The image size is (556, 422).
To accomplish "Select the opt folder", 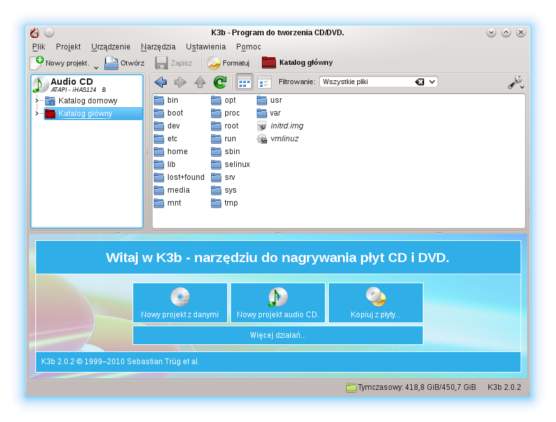I will (223, 100).
